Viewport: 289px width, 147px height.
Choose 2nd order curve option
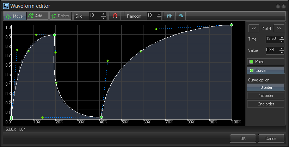click(266, 104)
